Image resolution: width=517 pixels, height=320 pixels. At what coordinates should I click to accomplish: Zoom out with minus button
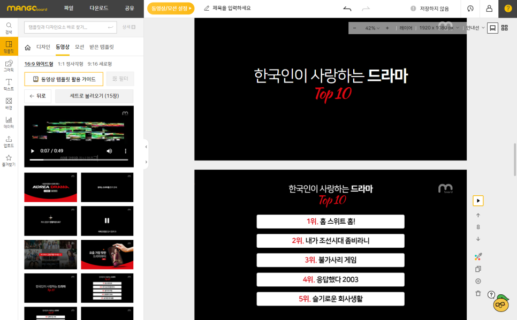tap(354, 28)
